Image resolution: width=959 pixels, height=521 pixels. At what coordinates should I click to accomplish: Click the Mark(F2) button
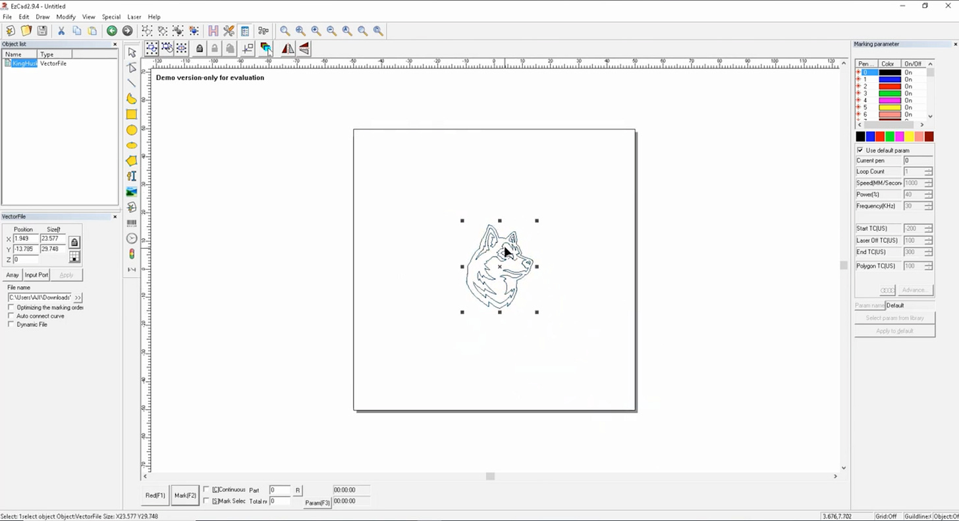pos(184,495)
